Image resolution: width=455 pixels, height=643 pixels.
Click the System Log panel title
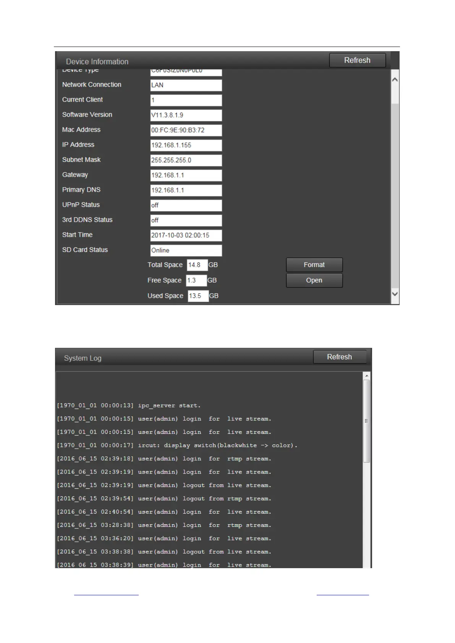(83, 358)
